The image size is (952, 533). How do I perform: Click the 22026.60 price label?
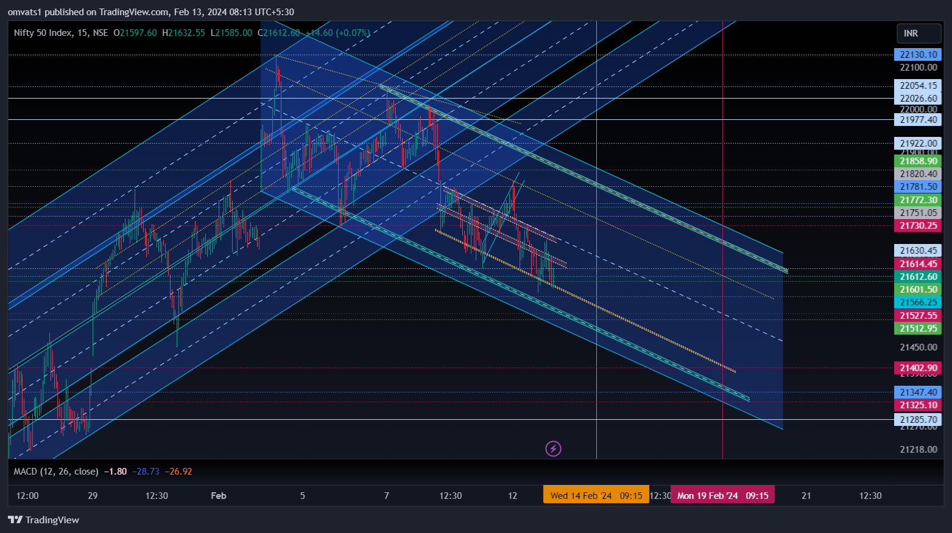pos(918,99)
